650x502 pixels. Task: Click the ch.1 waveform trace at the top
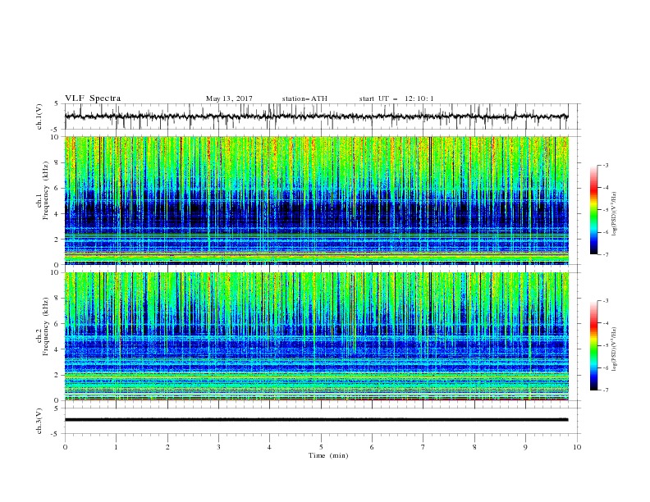[x=316, y=116]
